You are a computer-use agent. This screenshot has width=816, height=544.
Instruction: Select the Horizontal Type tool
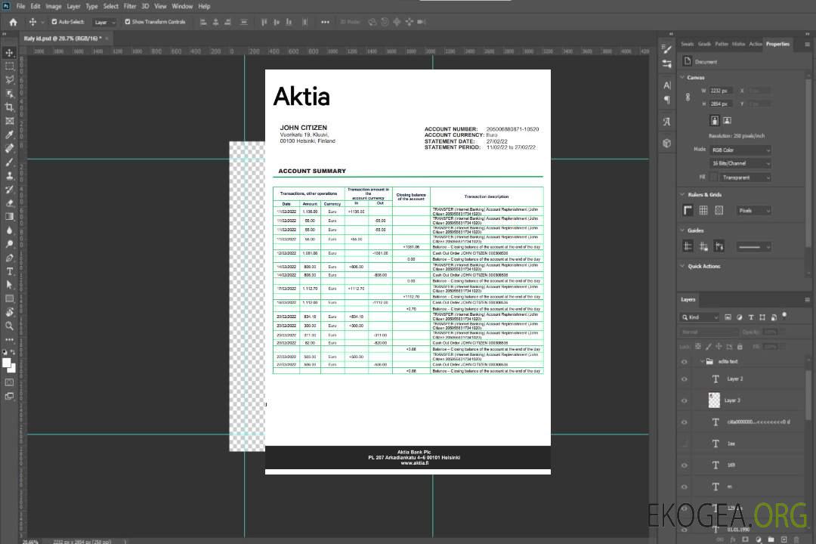point(9,271)
